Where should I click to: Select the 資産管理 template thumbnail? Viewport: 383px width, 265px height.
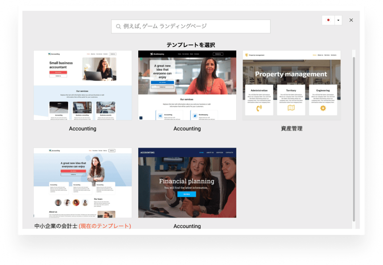click(x=291, y=84)
